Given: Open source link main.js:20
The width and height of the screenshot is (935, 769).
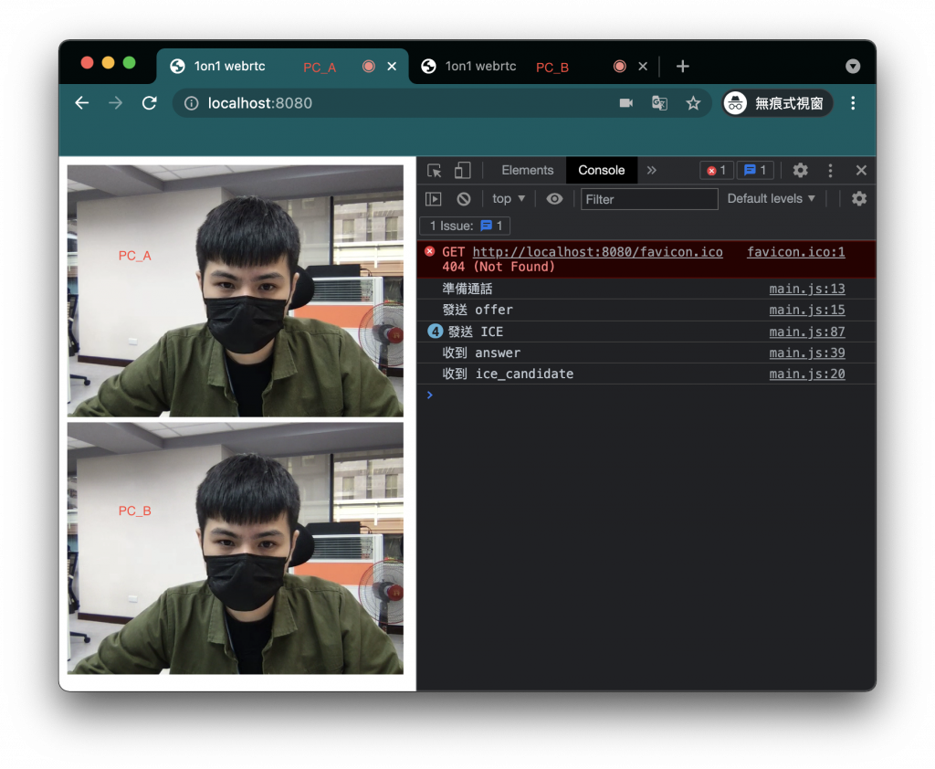Looking at the screenshot, I should pyautogui.click(x=807, y=374).
